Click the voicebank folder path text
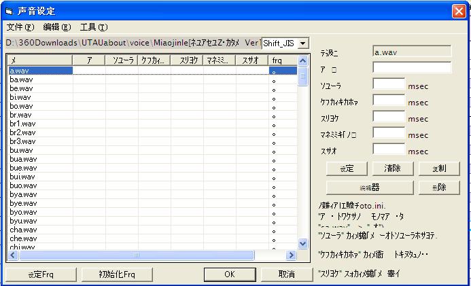Viewport: 471px width, 286px height. [133, 43]
